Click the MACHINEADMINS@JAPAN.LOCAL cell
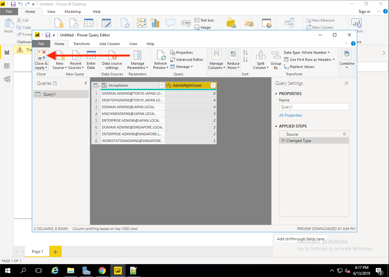This screenshot has width=389, height=277. pos(133,114)
